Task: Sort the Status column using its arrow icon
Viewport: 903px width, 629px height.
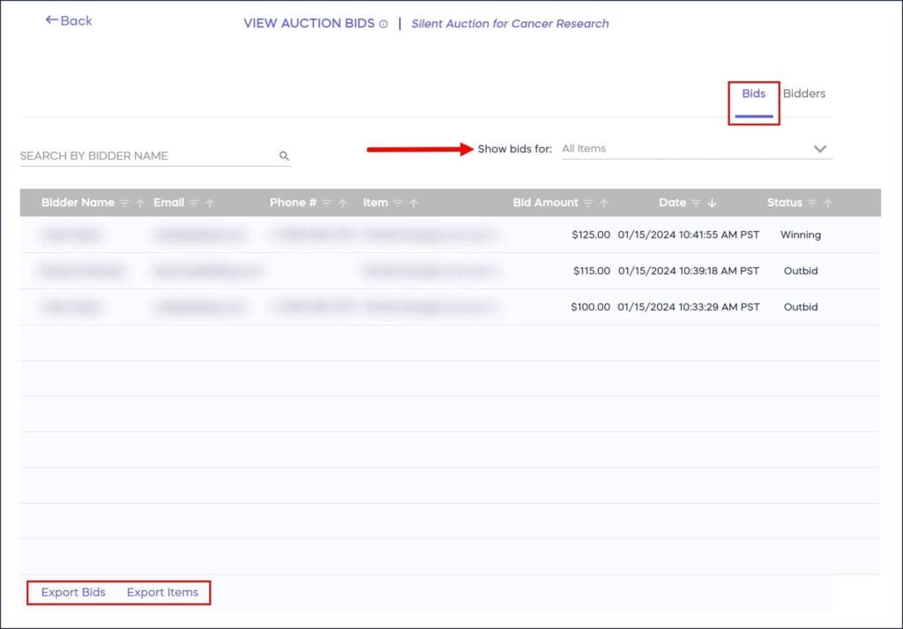Action: (x=827, y=202)
